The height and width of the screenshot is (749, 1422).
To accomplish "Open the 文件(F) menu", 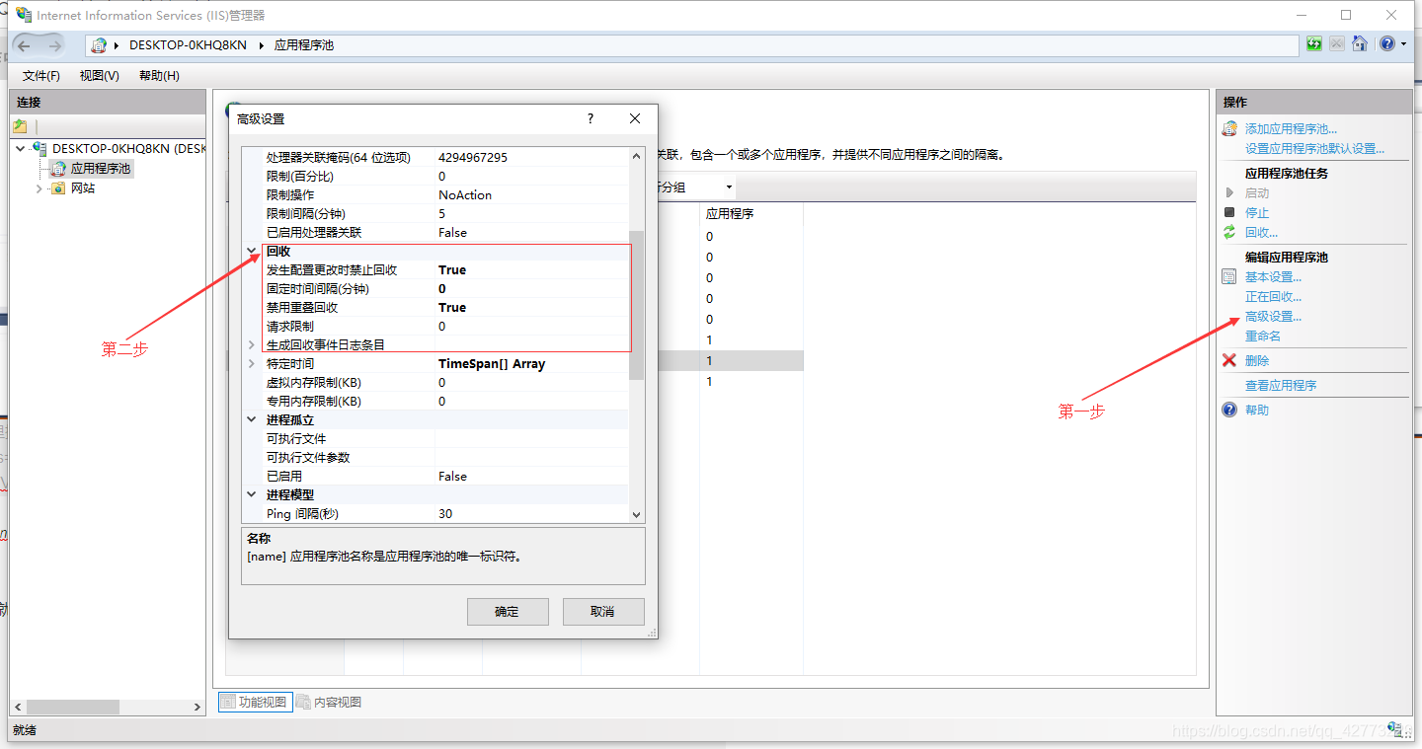I will [41, 76].
